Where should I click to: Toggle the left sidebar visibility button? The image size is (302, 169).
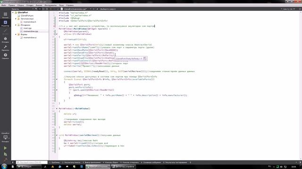point(13,162)
